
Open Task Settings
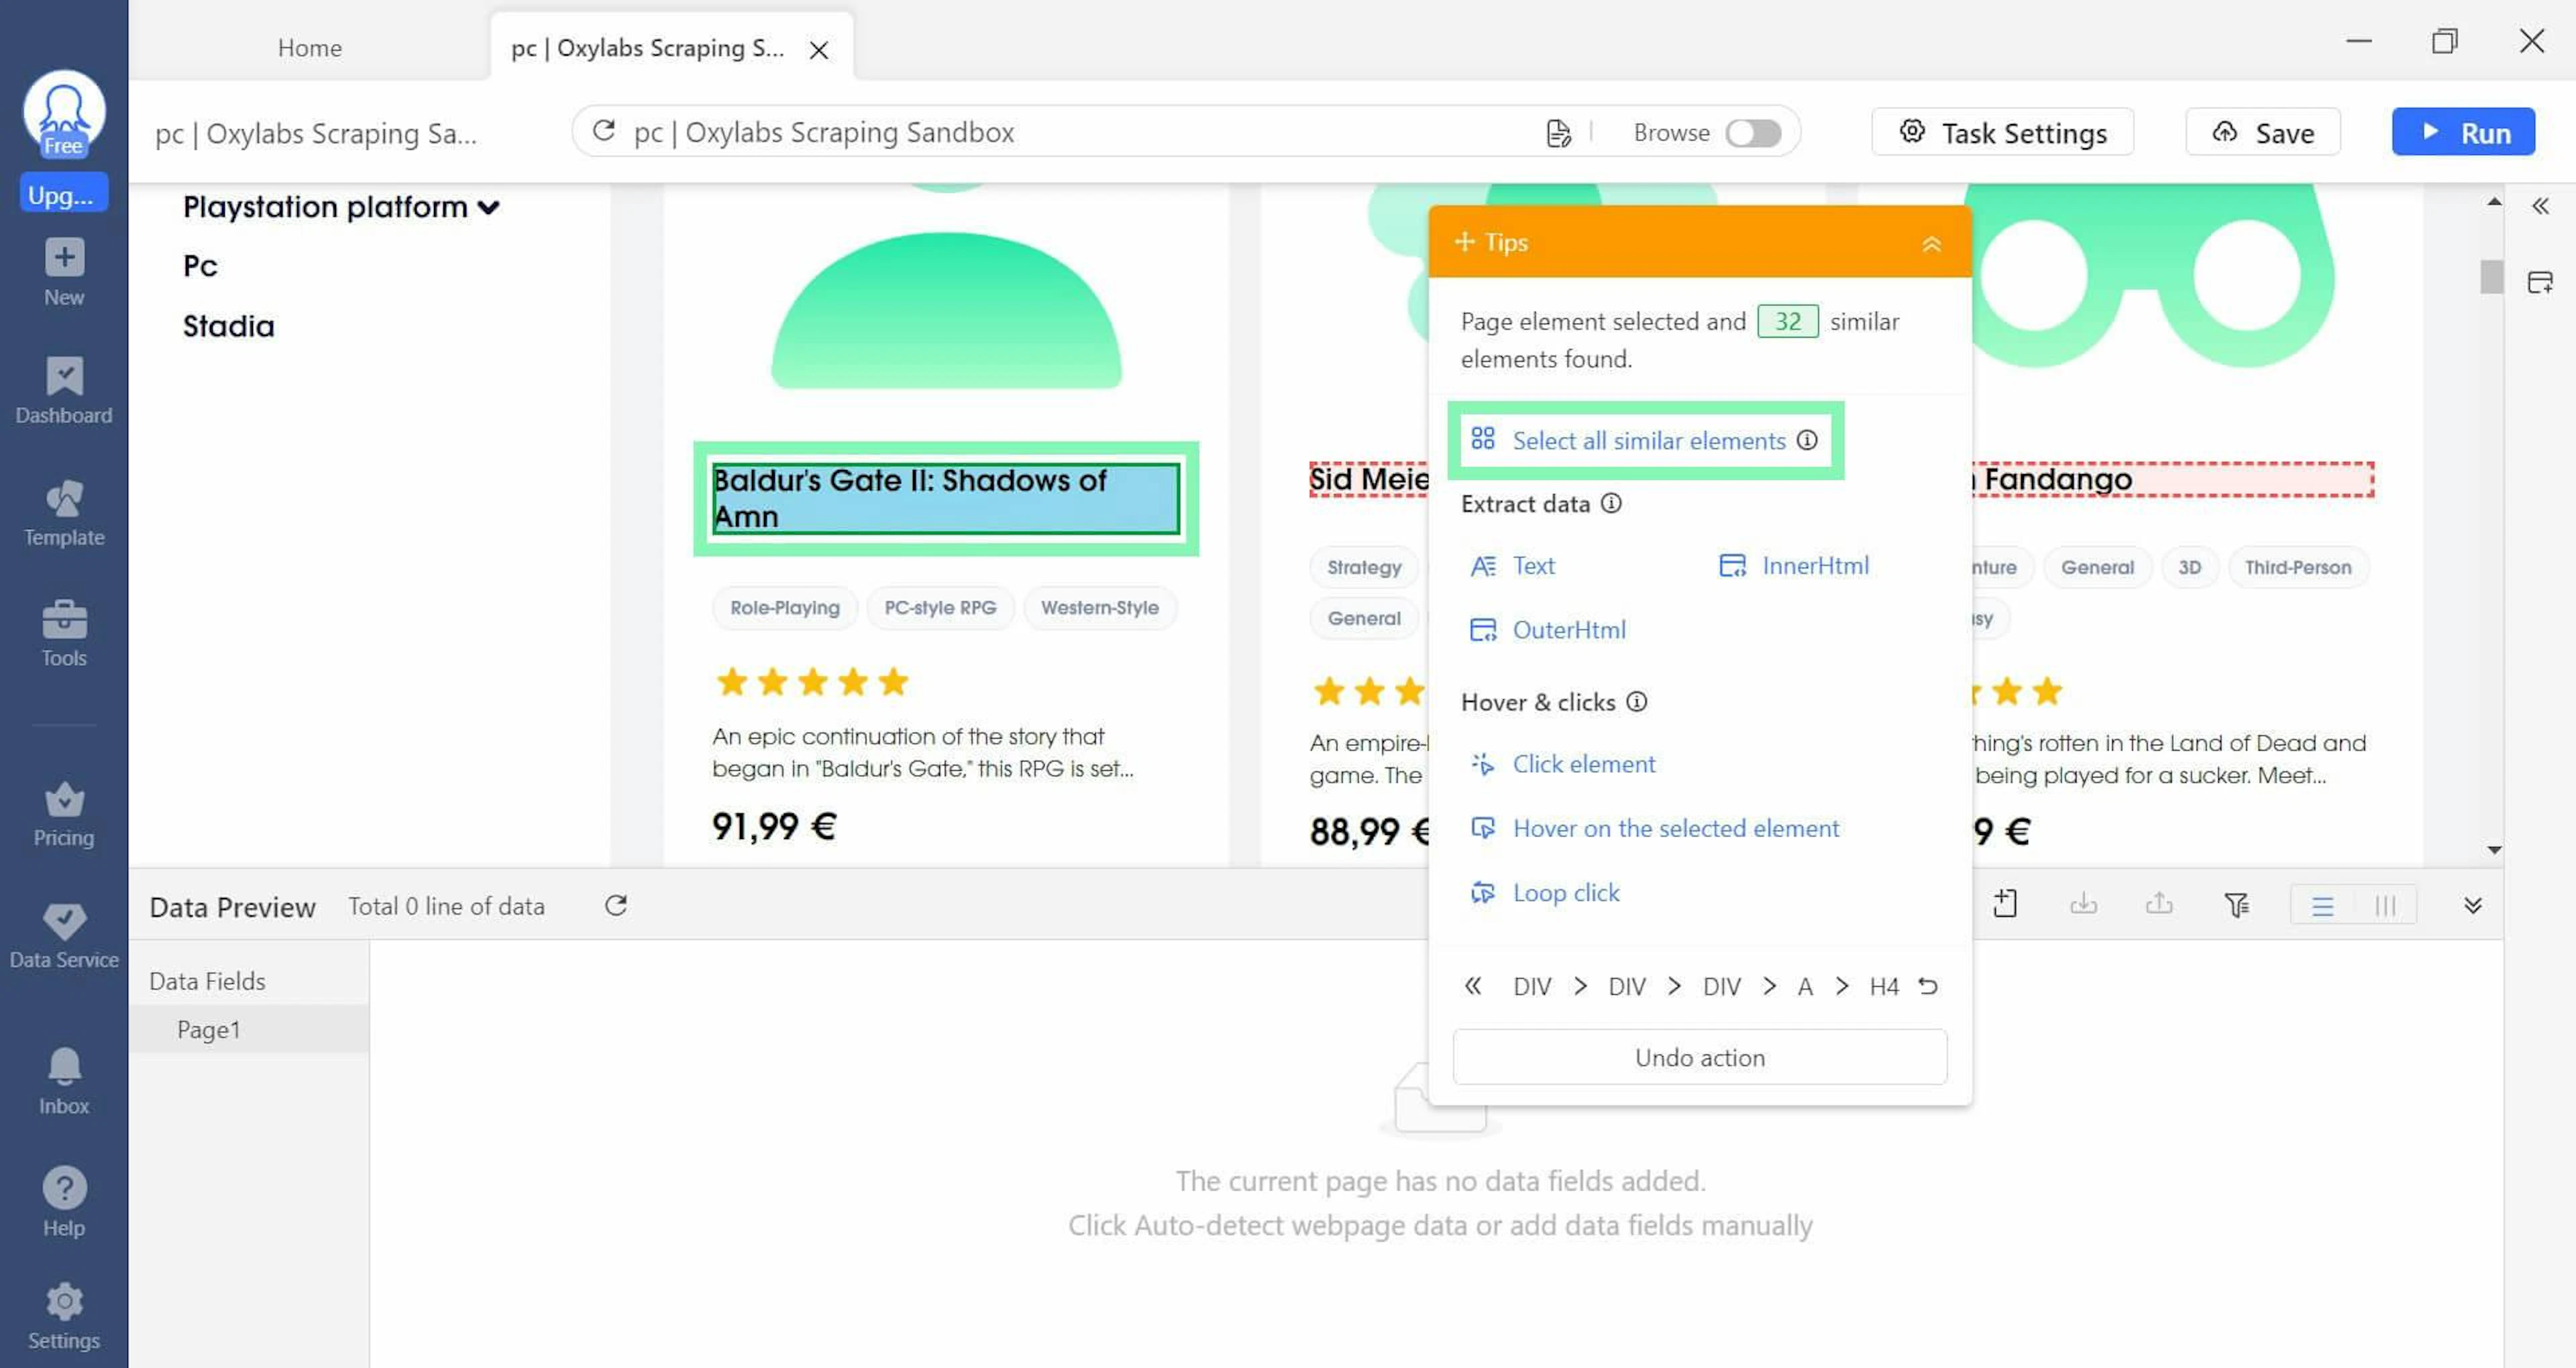(2002, 132)
